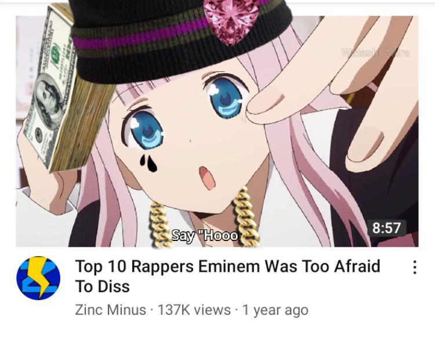The width and height of the screenshot is (435, 342).
Task: Click the character's lower-left blue eye
Action: click(x=145, y=129)
